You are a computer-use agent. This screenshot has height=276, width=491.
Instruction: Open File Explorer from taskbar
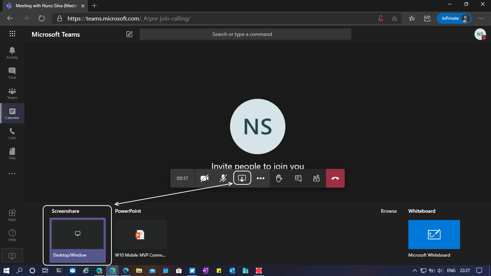pos(139,271)
